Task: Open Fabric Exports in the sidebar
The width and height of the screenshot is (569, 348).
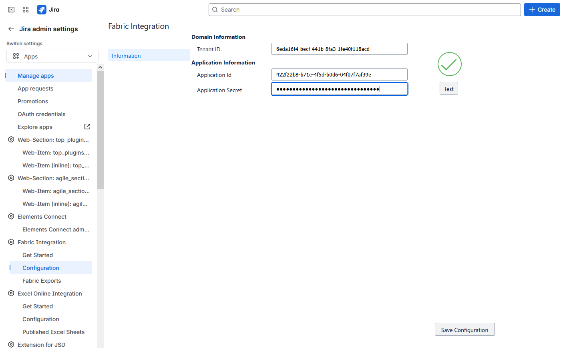Action: 42,281
